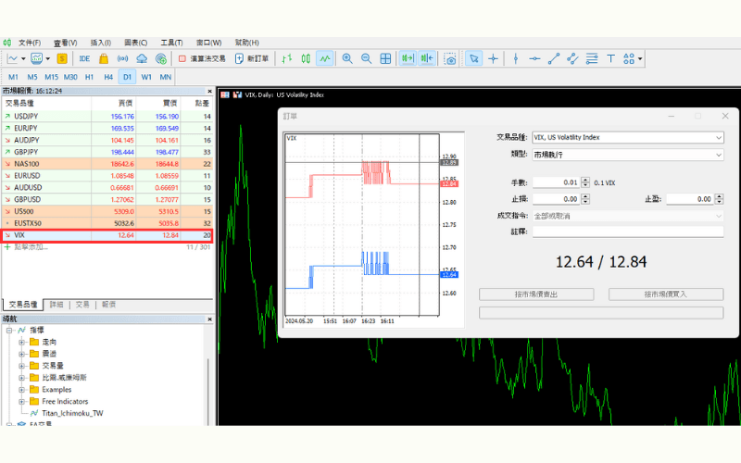Viewport: 741px width, 463px height.
Task: Switch chart to candlestick view icon
Action: [x=306, y=58]
